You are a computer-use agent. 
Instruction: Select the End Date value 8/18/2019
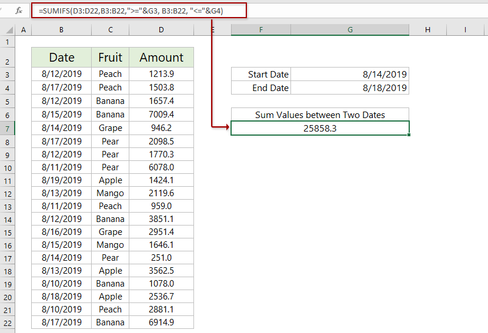tap(350, 88)
